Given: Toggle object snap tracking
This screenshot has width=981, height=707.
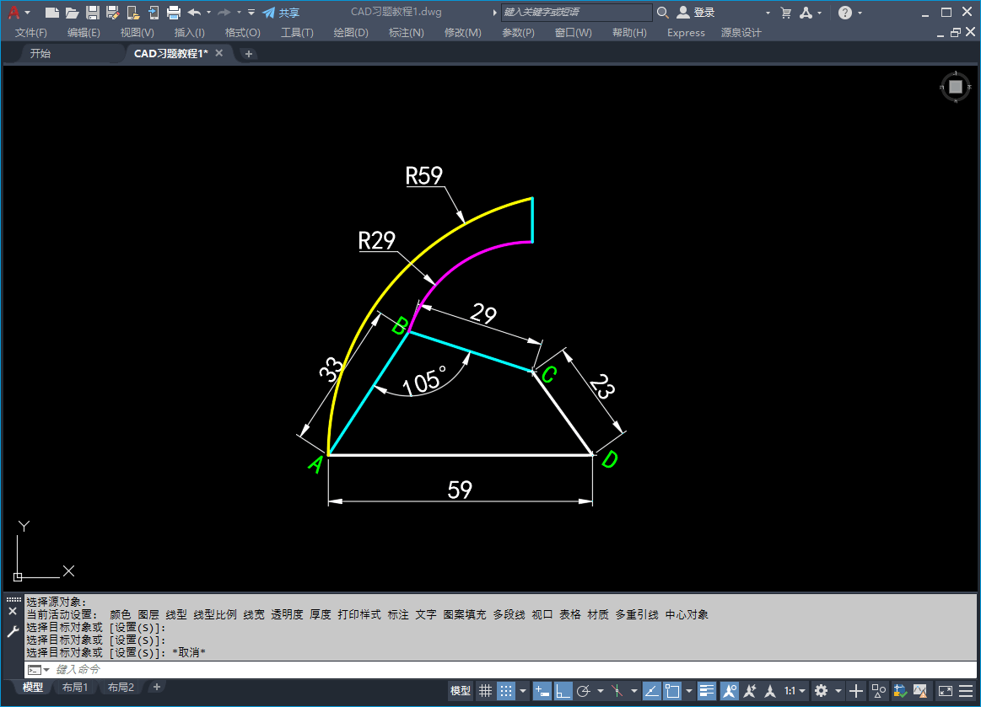Looking at the screenshot, I should coord(651,691).
